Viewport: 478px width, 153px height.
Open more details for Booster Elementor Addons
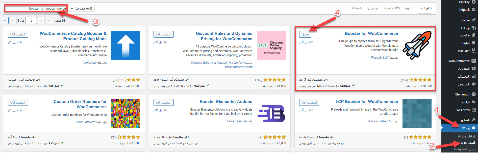point(160,110)
